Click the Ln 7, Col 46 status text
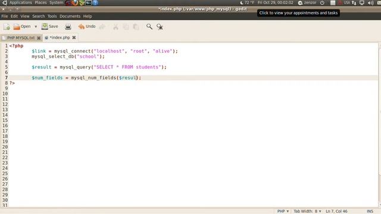 click(336, 212)
